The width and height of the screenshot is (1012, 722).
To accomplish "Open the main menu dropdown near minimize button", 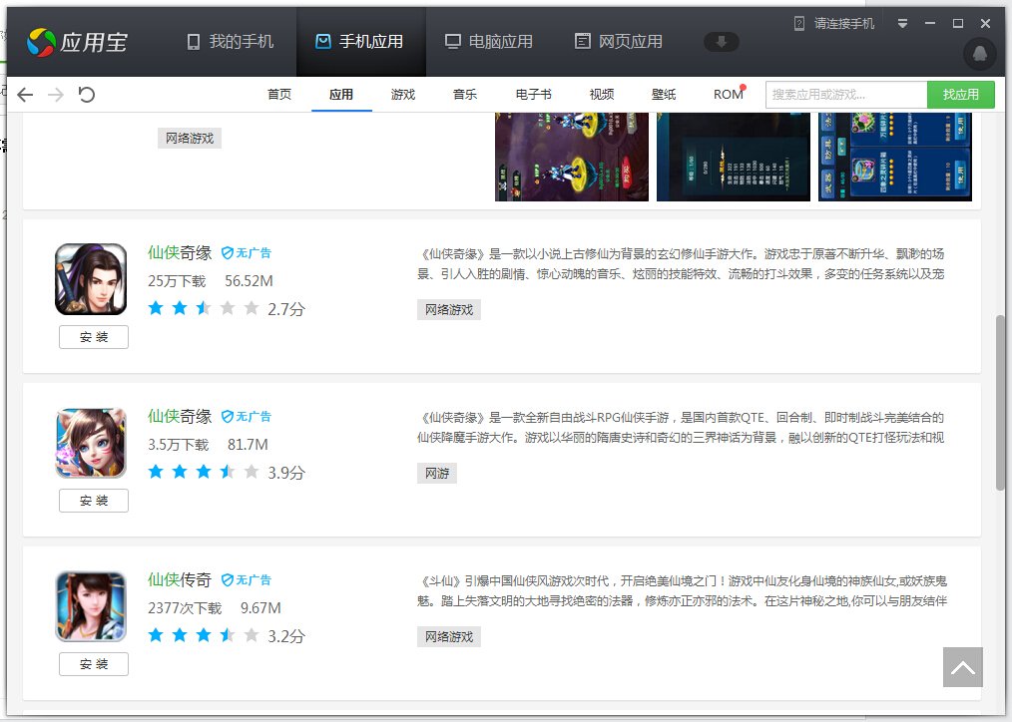I will [903, 22].
